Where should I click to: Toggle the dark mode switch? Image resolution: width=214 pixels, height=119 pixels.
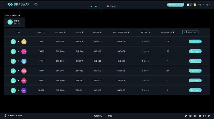point(189,5)
